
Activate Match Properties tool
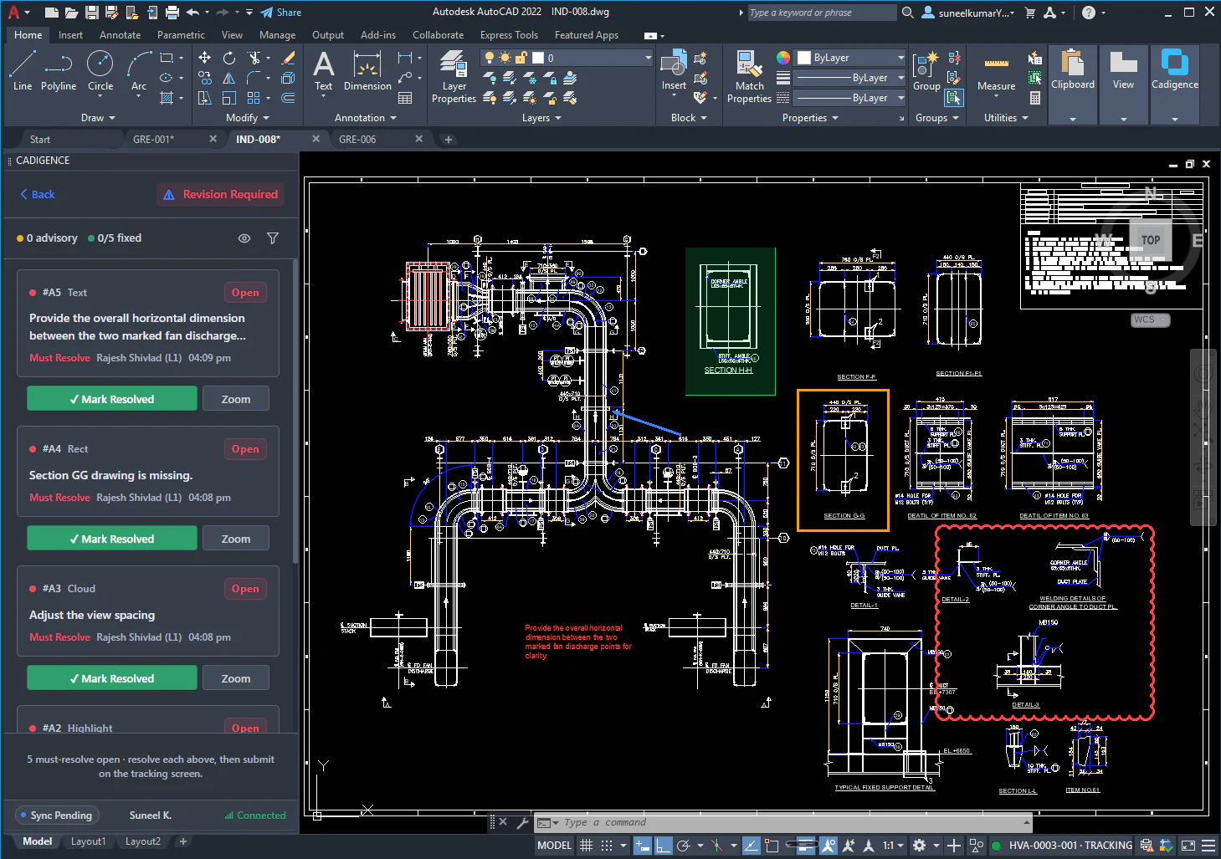coord(749,76)
